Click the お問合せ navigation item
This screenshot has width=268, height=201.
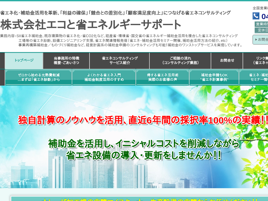point(227,60)
